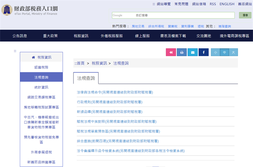Screen dimensions: 253x167
Task: Open 線上服務 main menu
Action: (x=143, y=36)
